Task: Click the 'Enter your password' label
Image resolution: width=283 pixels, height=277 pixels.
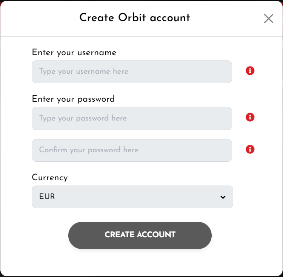Action: point(73,99)
